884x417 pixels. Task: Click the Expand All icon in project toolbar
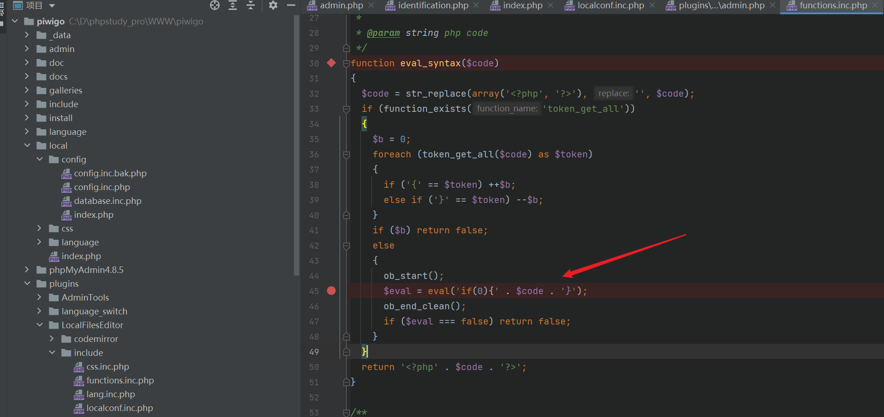coord(233,6)
